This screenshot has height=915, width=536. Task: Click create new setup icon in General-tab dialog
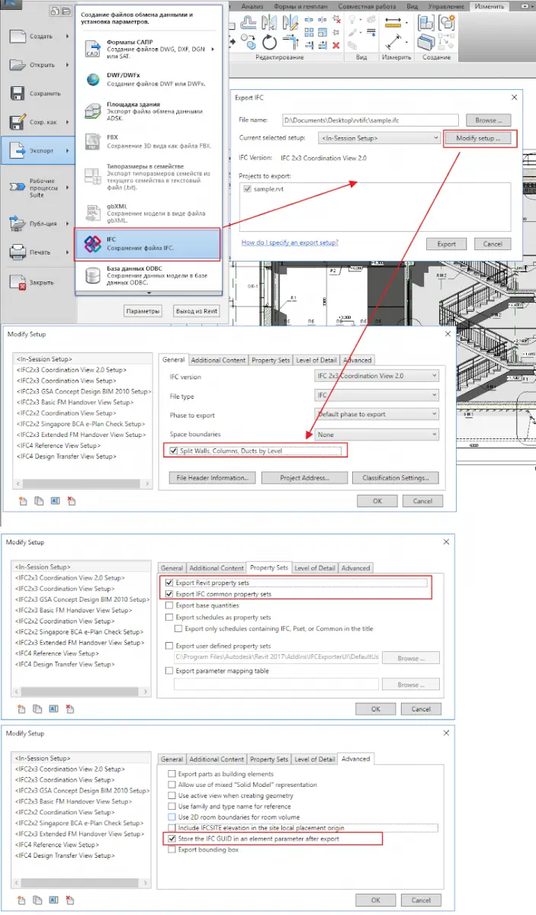point(23,501)
